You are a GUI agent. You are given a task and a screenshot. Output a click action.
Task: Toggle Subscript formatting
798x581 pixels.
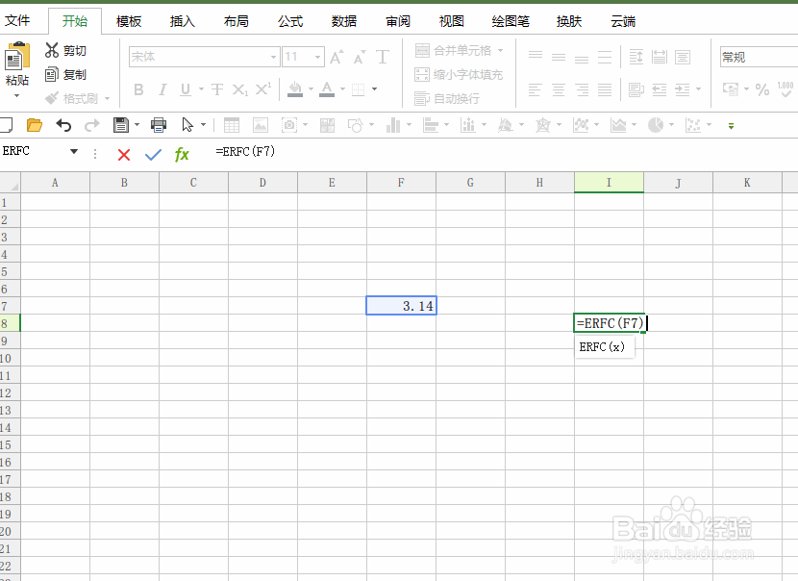(x=239, y=90)
